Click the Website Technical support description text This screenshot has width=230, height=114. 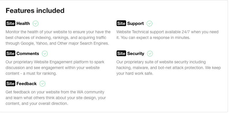point(167,35)
